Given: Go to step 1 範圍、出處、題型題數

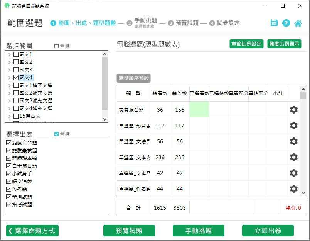Looking at the screenshot, I should [83, 23].
